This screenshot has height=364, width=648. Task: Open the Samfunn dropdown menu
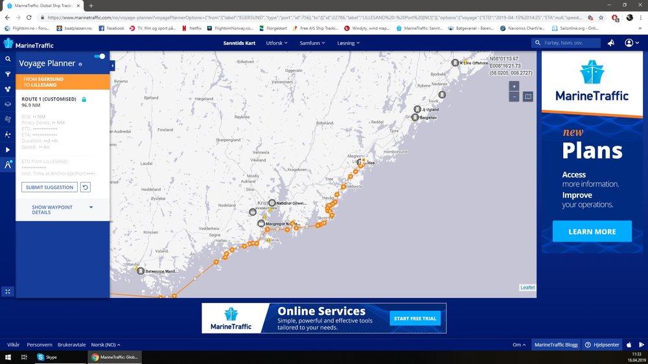312,43
